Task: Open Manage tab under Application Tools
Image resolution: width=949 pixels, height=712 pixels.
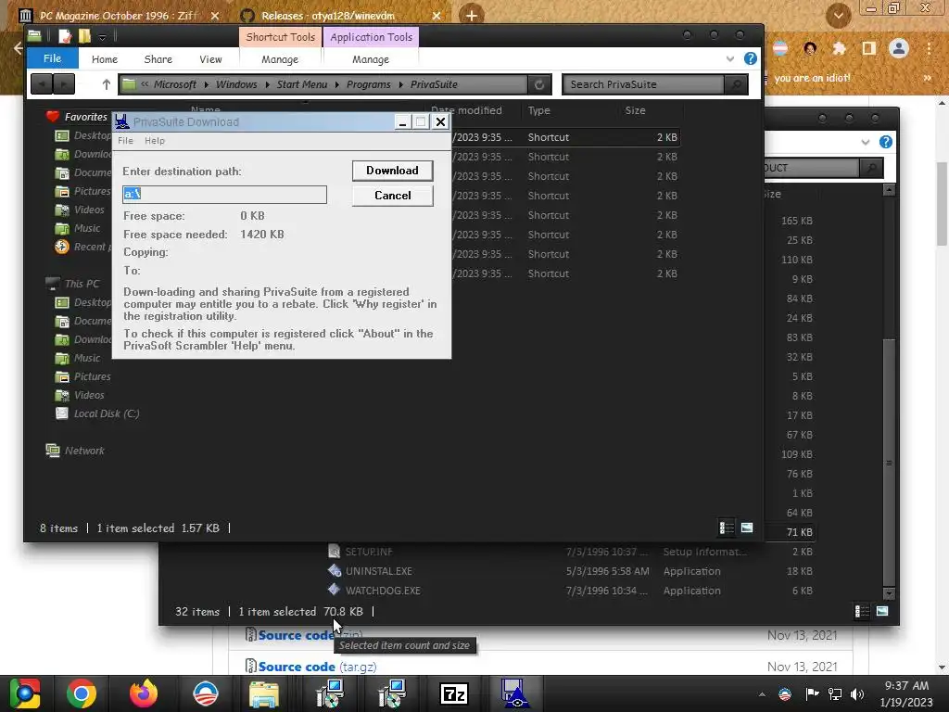Action: click(371, 58)
